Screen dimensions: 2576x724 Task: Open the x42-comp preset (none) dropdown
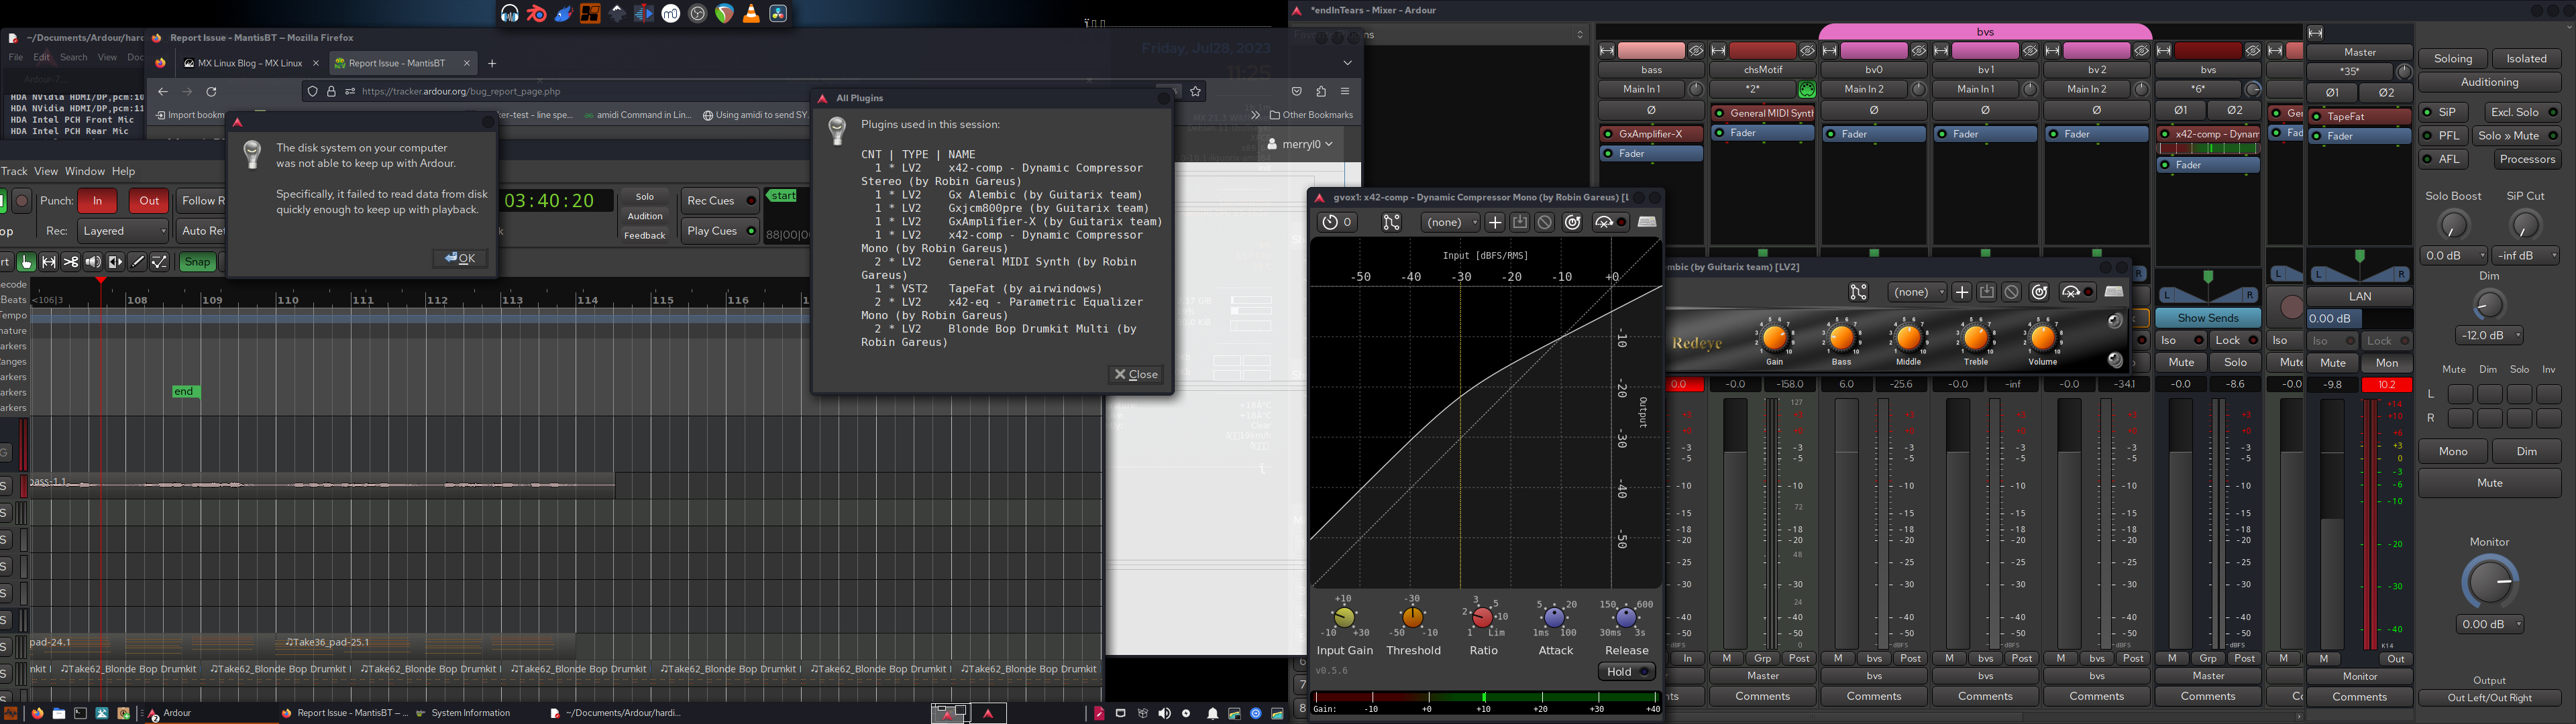pyautogui.click(x=1450, y=223)
